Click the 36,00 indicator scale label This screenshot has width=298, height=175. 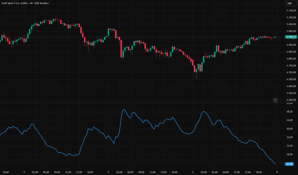point(289,137)
